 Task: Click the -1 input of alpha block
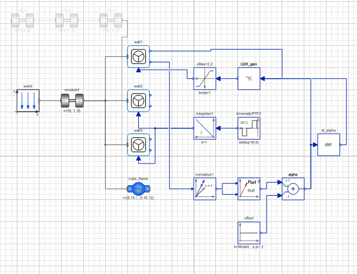pos(280,195)
